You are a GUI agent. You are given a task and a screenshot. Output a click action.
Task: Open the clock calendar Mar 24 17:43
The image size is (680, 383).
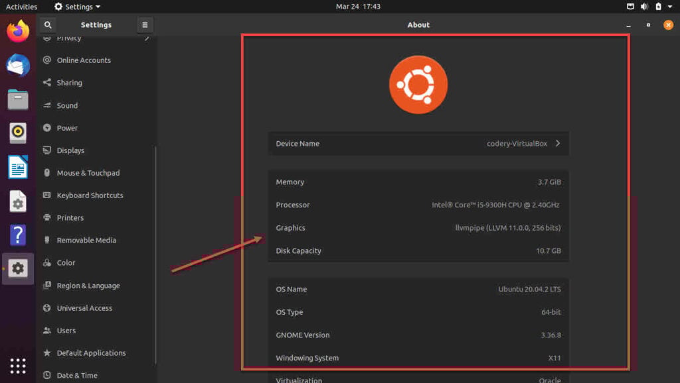(358, 7)
